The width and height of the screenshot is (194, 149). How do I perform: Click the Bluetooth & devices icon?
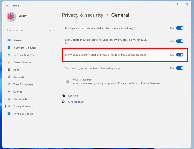click(x=9, y=48)
